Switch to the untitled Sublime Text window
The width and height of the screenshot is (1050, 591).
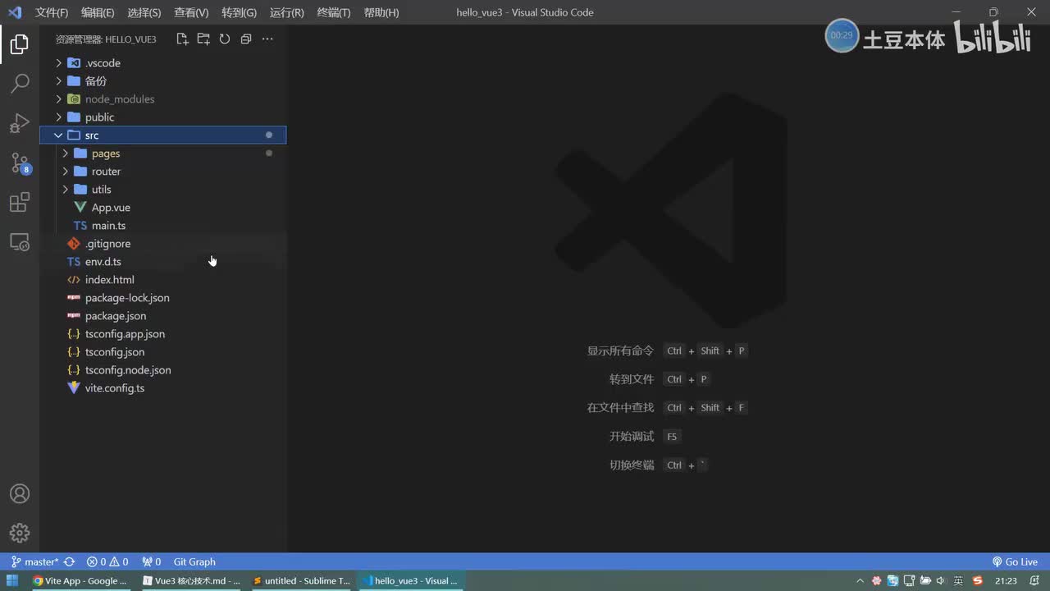(x=301, y=581)
